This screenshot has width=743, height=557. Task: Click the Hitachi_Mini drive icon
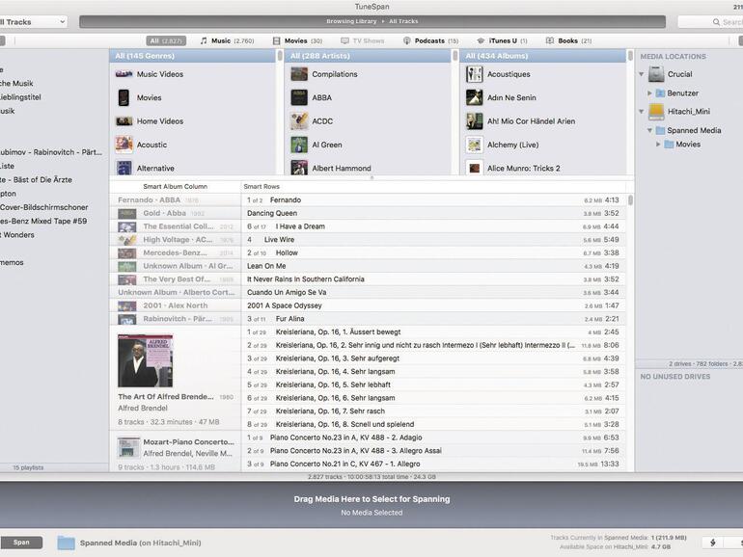tap(656, 112)
